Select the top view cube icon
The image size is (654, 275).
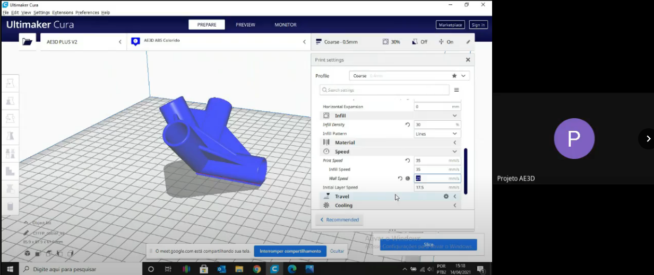tap(48, 253)
